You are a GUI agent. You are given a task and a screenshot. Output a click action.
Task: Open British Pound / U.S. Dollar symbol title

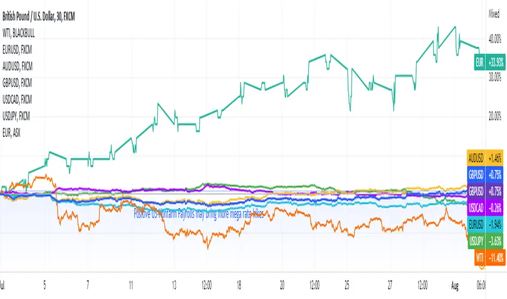(39, 16)
